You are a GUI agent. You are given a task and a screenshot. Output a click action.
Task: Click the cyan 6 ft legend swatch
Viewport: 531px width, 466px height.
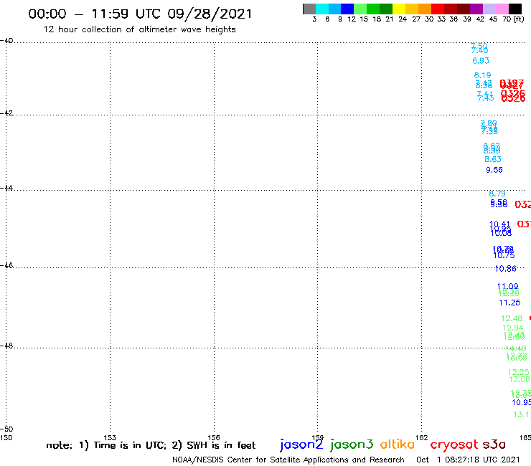tap(322, 9)
